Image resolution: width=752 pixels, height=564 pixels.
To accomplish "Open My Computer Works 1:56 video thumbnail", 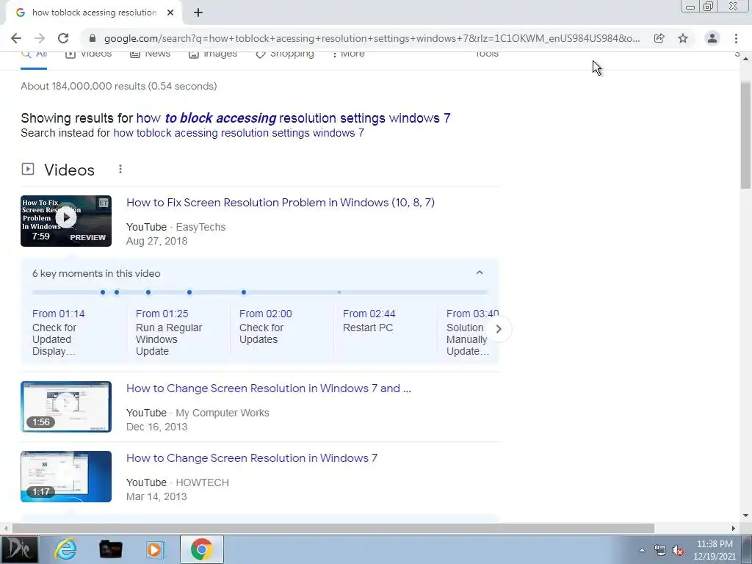I will 66,407.
